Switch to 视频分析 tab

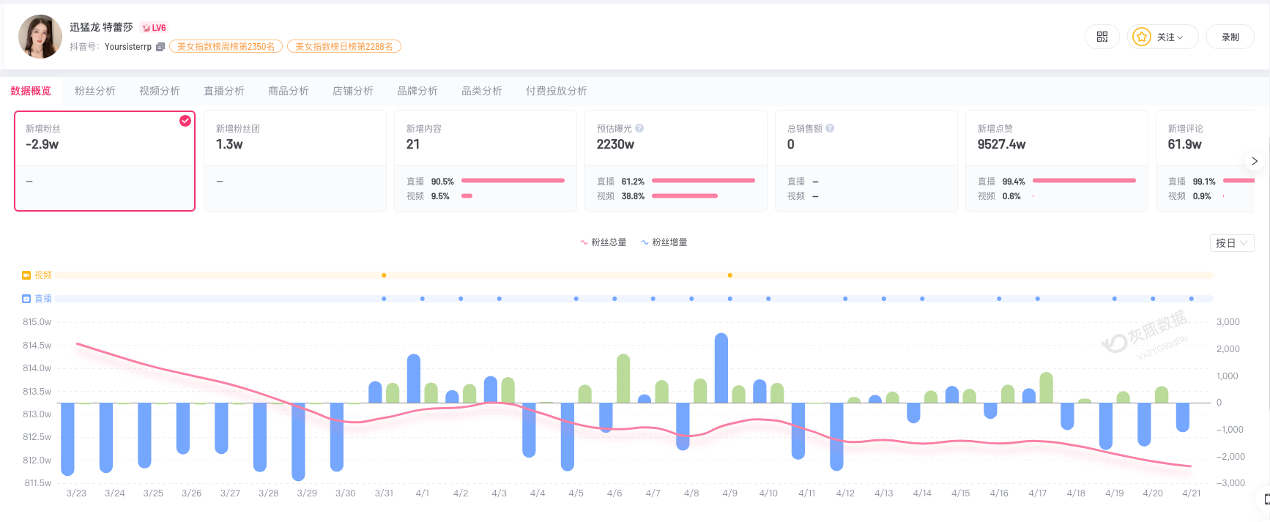[160, 91]
